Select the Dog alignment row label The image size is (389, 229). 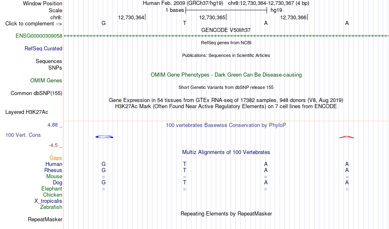tap(58, 183)
